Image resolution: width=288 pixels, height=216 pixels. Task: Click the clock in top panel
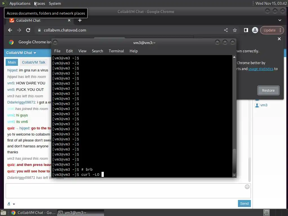[x=271, y=3]
